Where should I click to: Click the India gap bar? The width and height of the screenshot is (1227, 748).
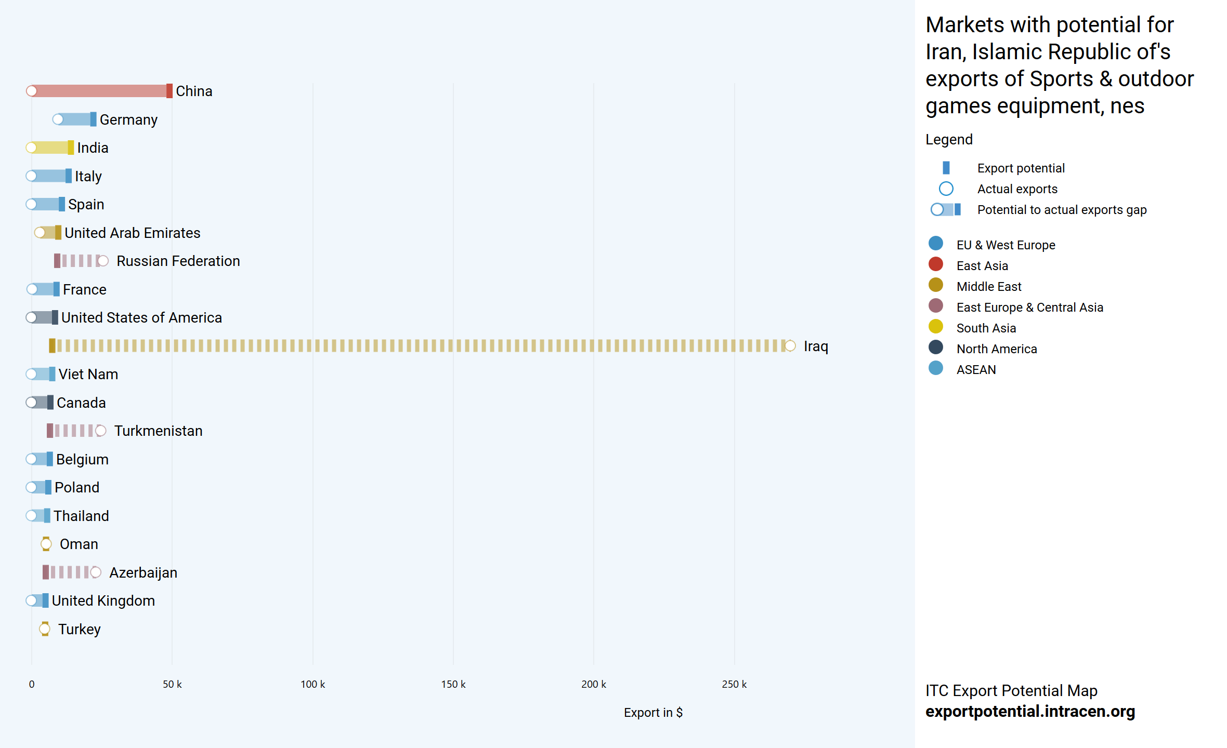pos(51,148)
